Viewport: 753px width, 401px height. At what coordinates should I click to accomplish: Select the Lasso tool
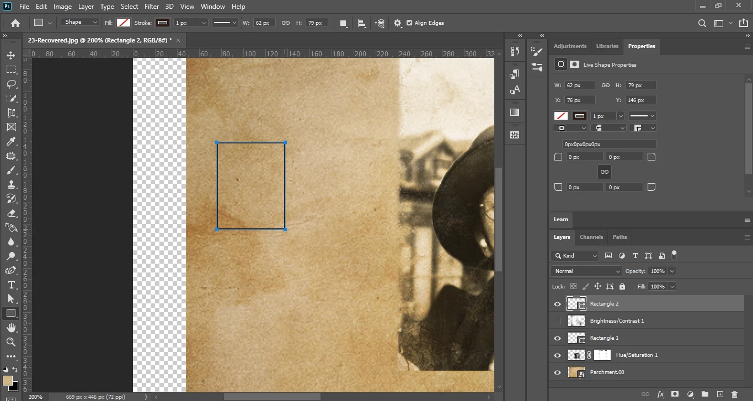[x=10, y=84]
